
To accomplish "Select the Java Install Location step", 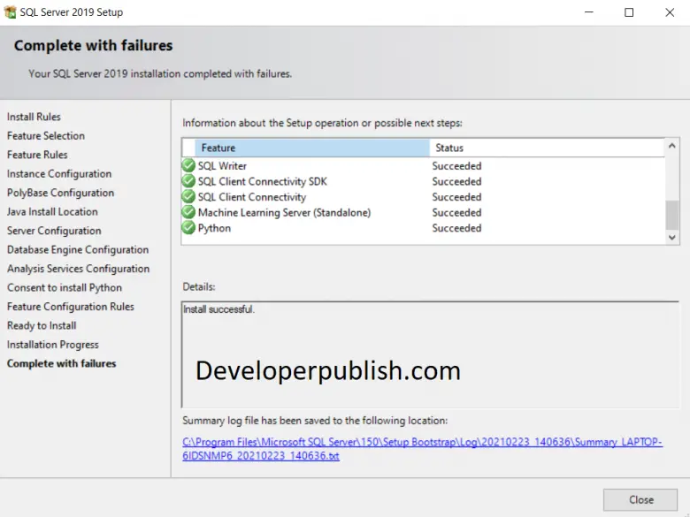I will [x=52, y=211].
